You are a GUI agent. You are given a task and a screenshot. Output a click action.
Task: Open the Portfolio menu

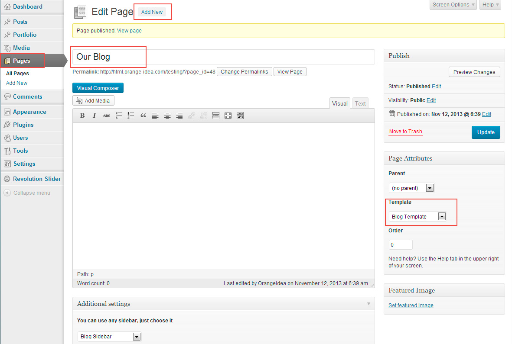point(32,35)
